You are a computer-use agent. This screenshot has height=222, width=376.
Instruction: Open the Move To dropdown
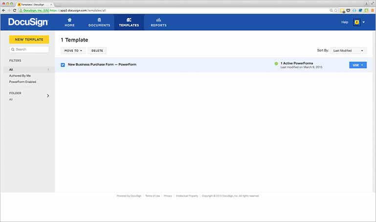(x=73, y=50)
